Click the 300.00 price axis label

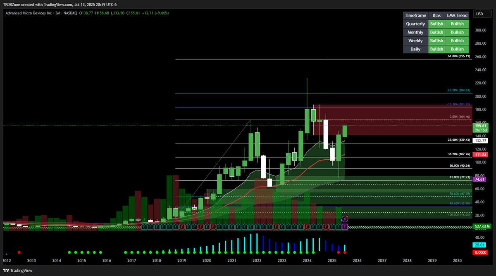[480, 30]
